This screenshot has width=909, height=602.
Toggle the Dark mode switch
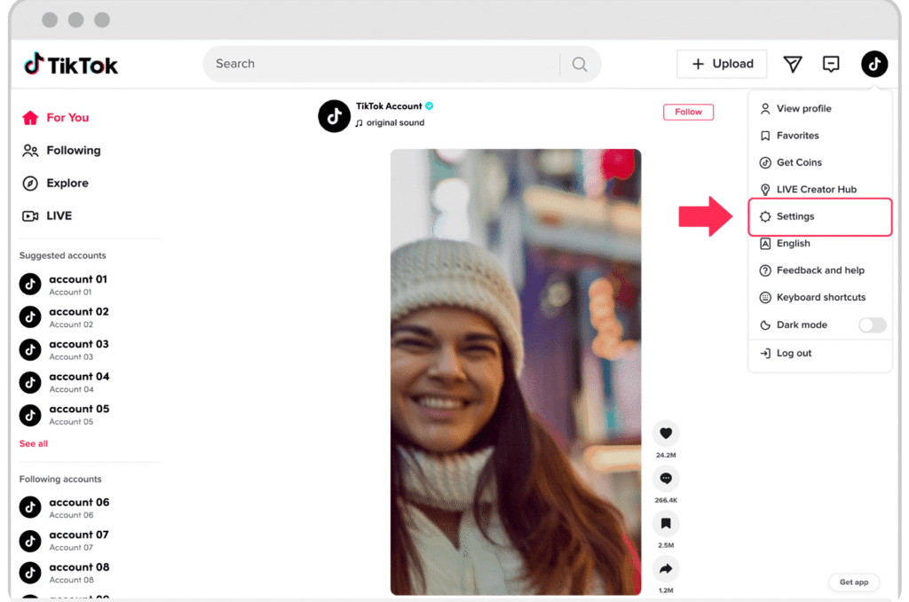[873, 324]
